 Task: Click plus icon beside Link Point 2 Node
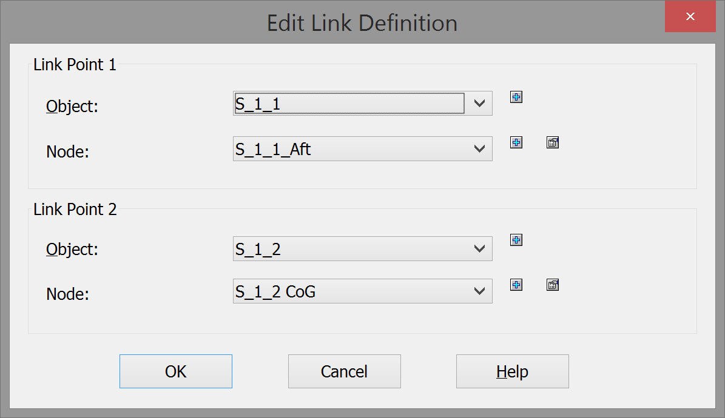click(x=516, y=285)
